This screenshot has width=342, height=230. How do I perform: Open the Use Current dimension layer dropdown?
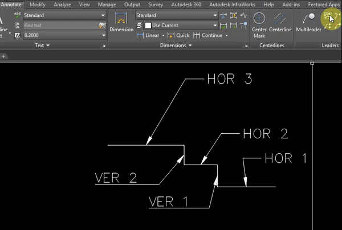click(181, 26)
